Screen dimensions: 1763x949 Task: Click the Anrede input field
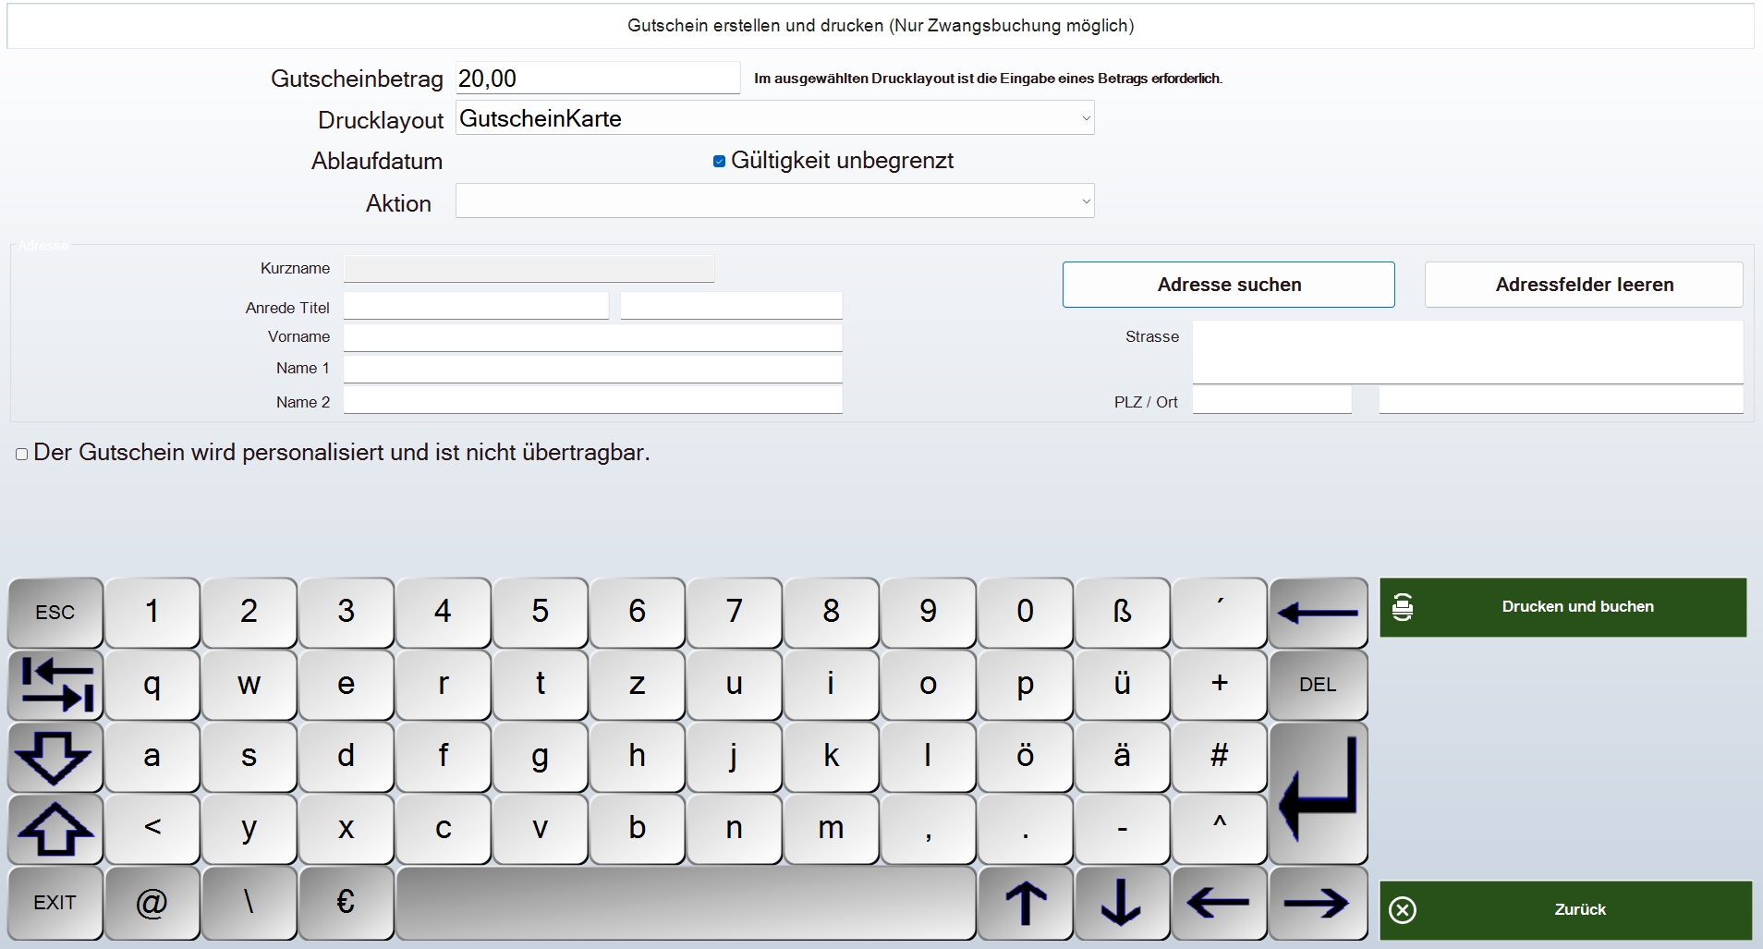(476, 306)
